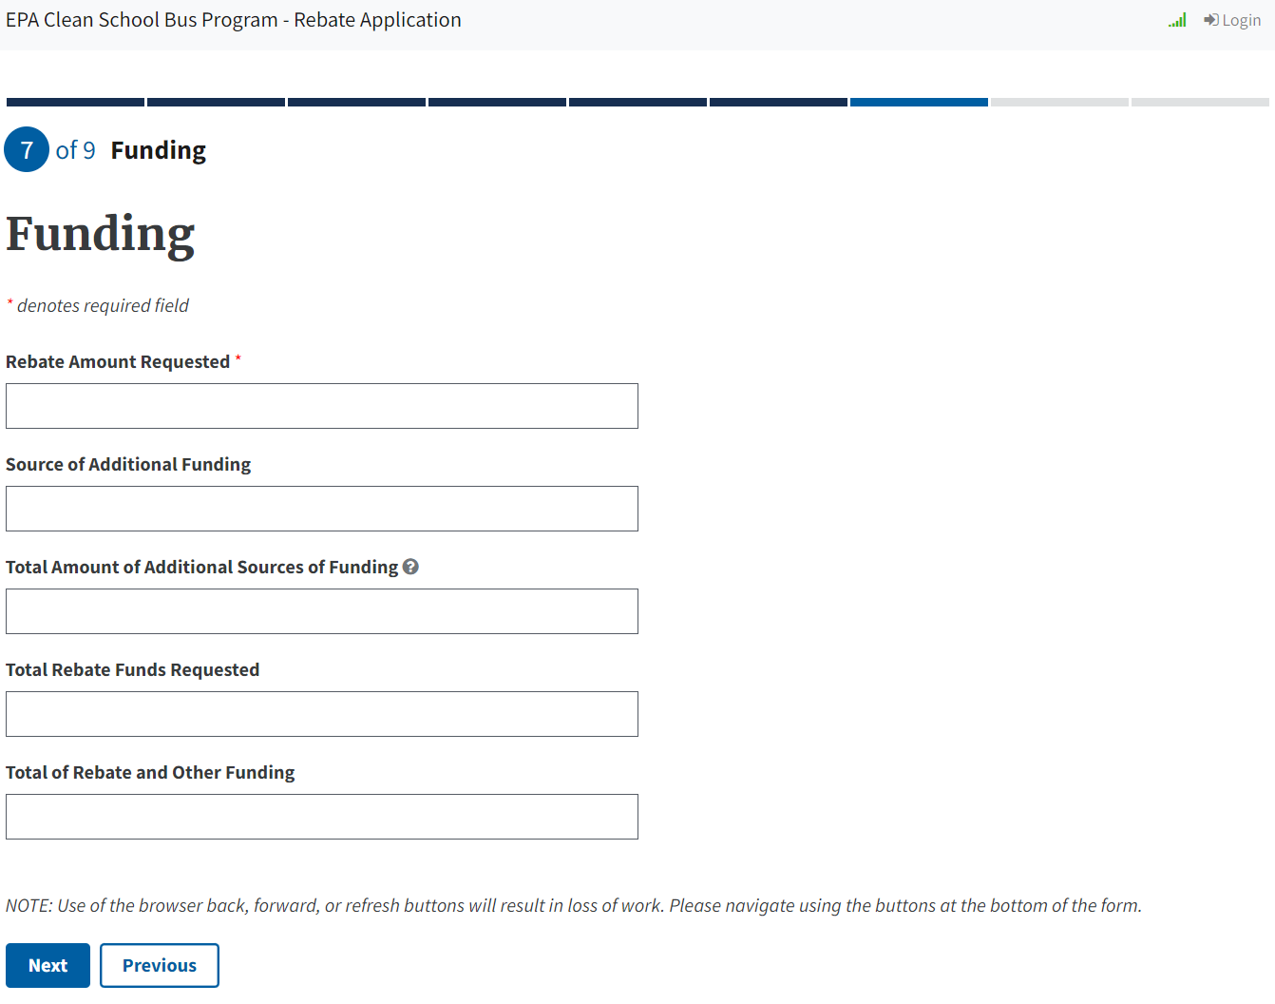Click the ninth and last progress segment
This screenshot has width=1275, height=1004.
coord(1200,102)
